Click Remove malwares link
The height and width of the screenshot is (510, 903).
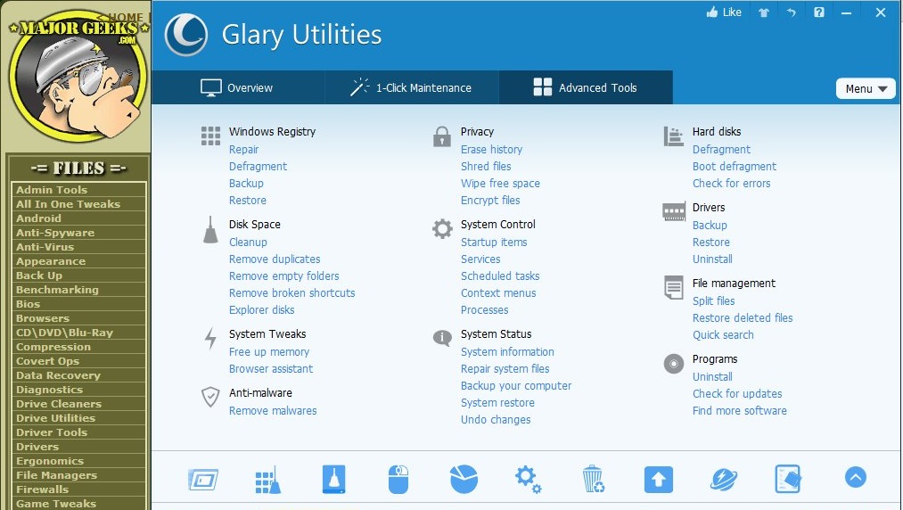[x=273, y=410]
